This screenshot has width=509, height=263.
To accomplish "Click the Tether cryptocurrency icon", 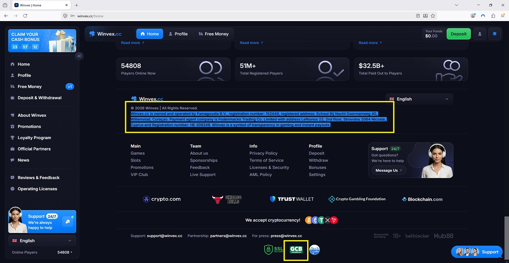I will [321, 220].
